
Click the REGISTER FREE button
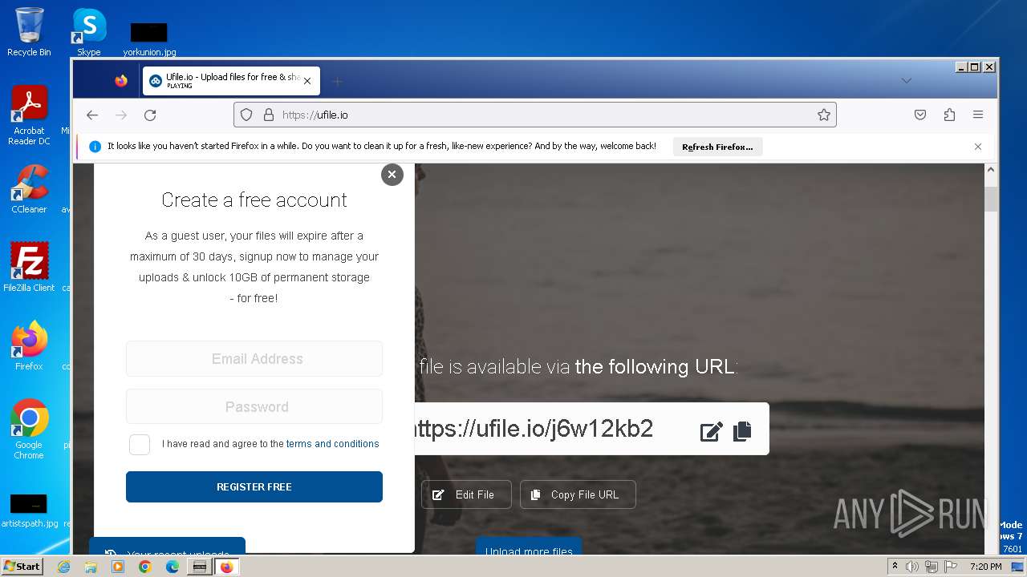click(254, 486)
